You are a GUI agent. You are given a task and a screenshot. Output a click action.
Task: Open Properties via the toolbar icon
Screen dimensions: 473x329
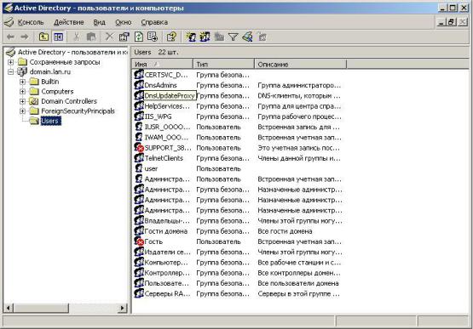click(x=124, y=37)
